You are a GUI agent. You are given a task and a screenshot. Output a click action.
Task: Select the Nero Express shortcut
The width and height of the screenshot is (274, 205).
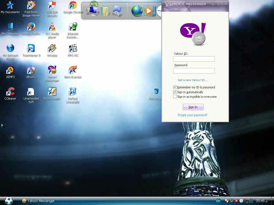(73, 72)
